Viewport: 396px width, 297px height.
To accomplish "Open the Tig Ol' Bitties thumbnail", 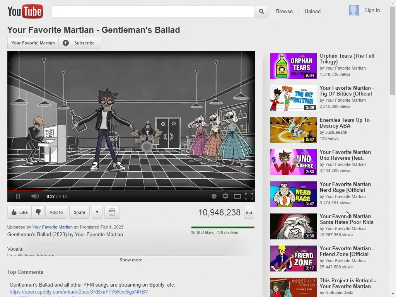I will point(293,98).
